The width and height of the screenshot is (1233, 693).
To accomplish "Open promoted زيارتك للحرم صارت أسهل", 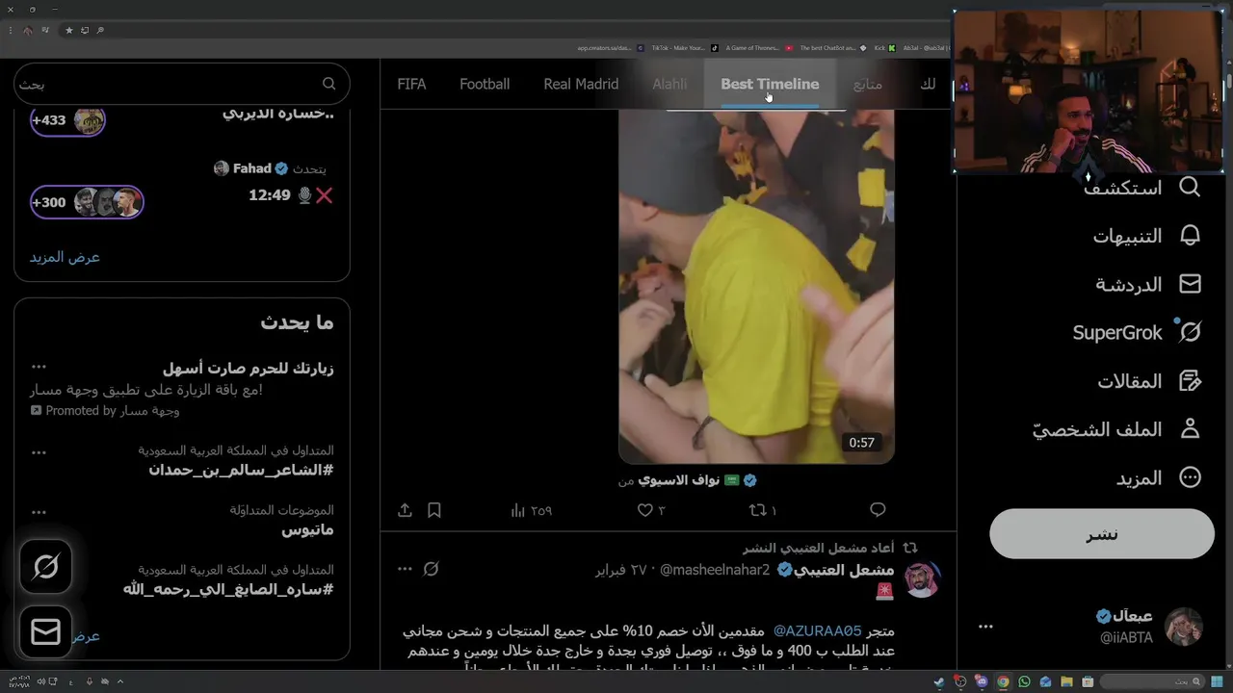I will [x=248, y=368].
